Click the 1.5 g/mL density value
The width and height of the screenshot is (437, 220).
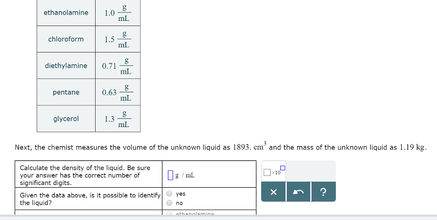point(118,39)
